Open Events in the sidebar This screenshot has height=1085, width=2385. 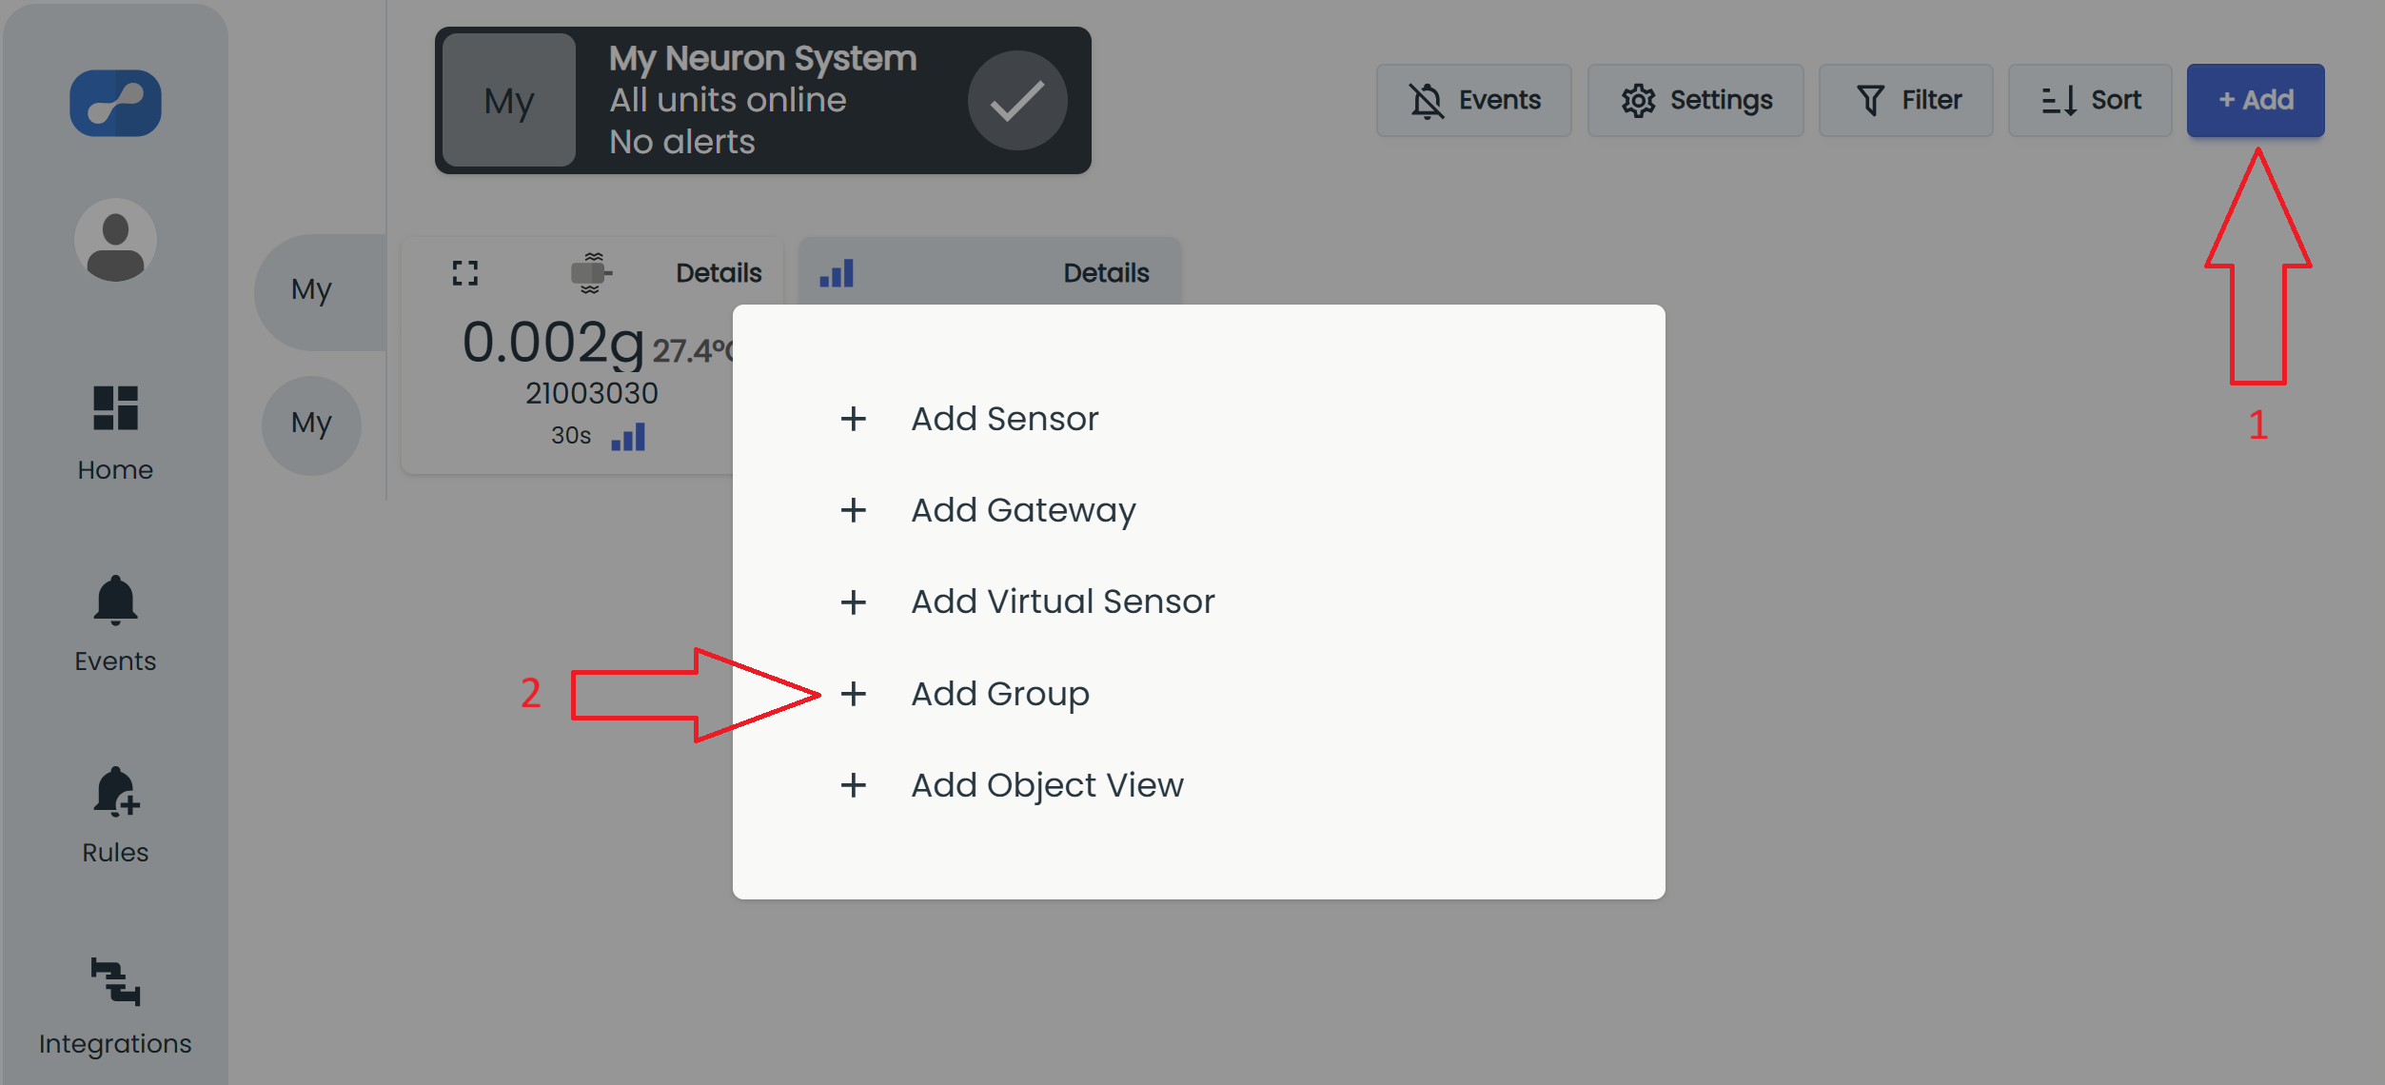115,624
